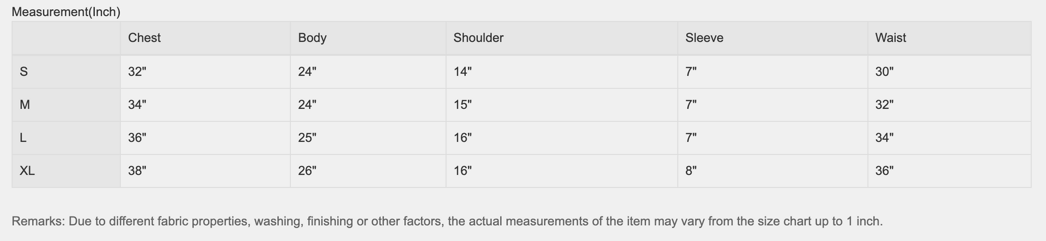The height and width of the screenshot is (241, 1046).
Task: Click the Body column header
Action: coord(312,38)
